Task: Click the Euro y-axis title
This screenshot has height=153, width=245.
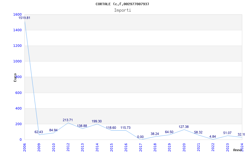Action: (15, 78)
